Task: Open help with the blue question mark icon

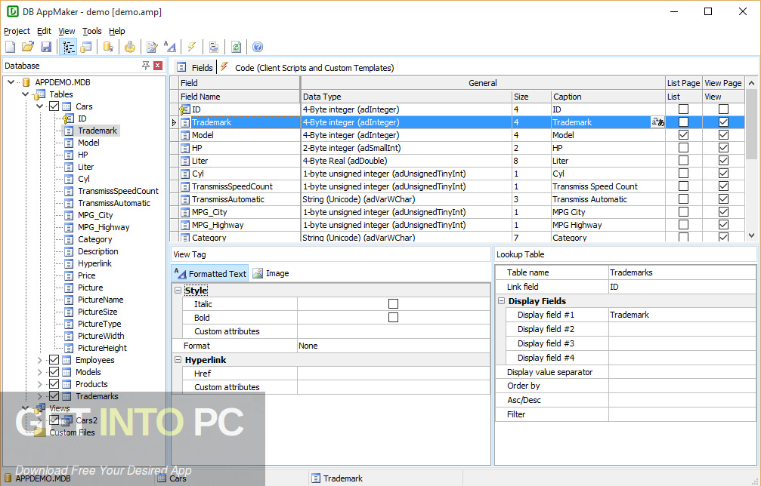Action: (258, 47)
